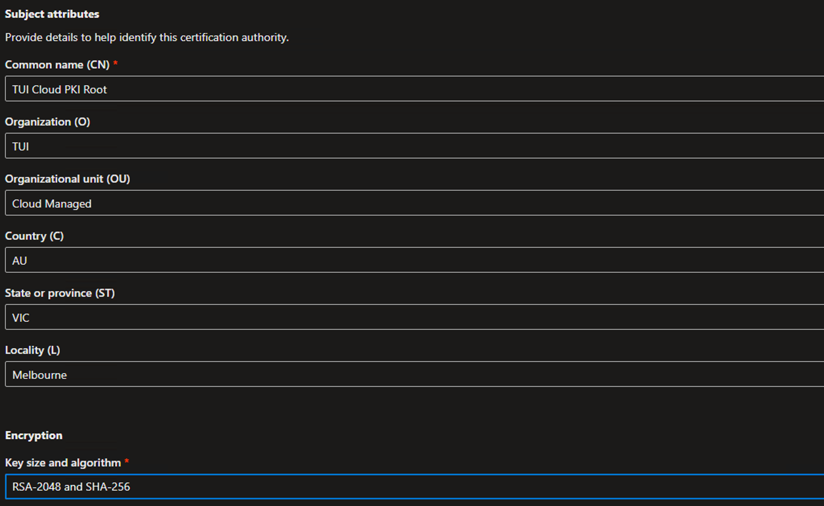
Task: Click the certification authority description text
Action: click(146, 37)
